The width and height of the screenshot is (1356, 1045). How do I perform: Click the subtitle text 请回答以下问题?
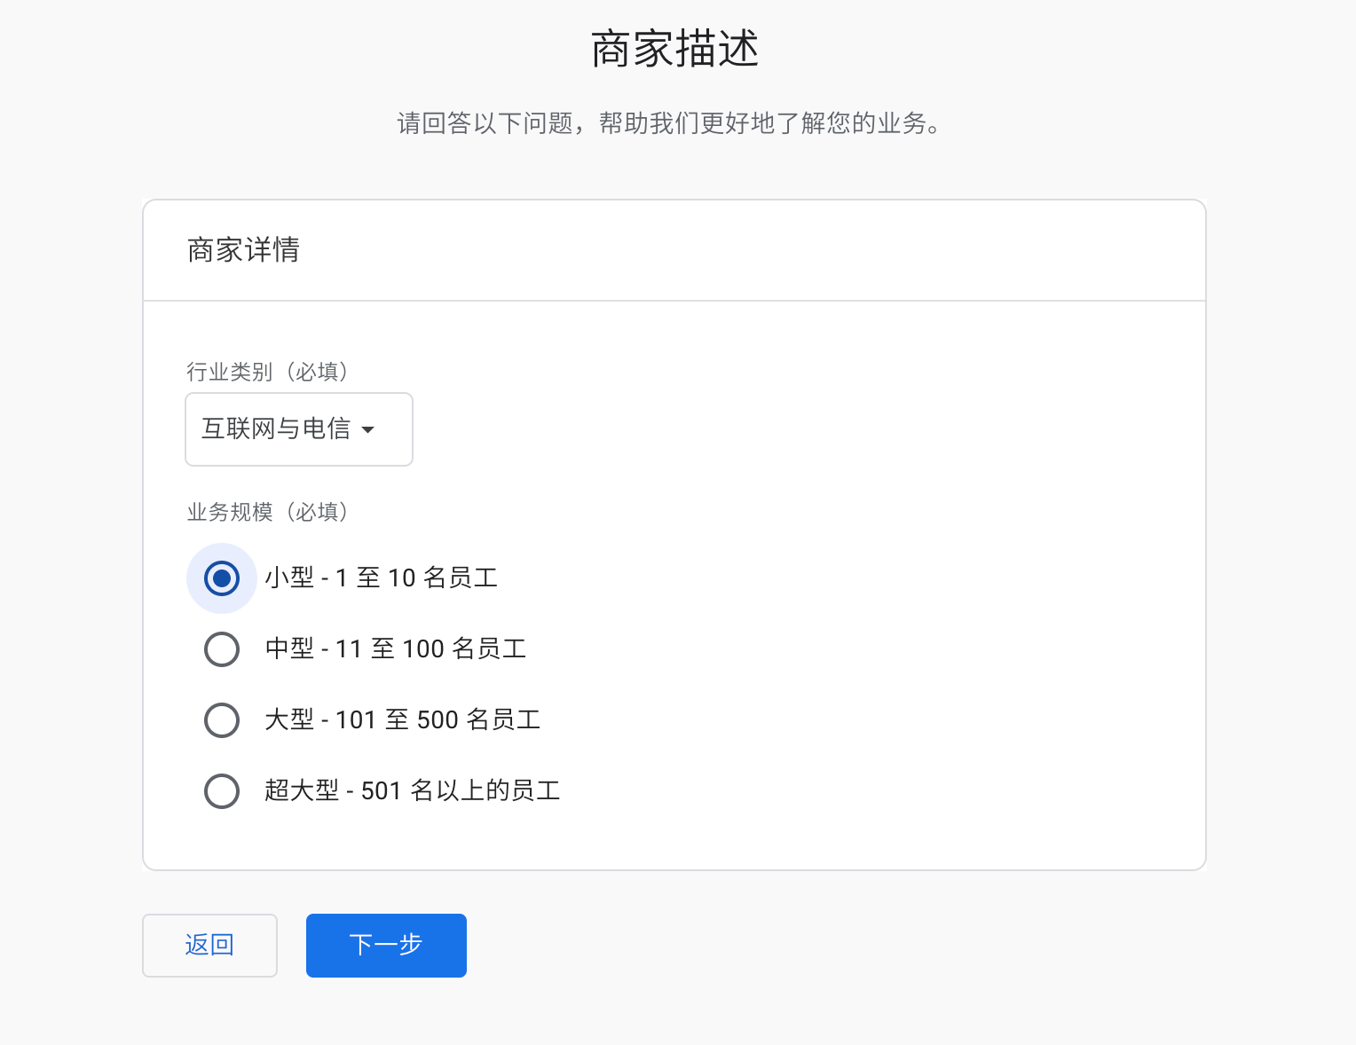pos(667,123)
